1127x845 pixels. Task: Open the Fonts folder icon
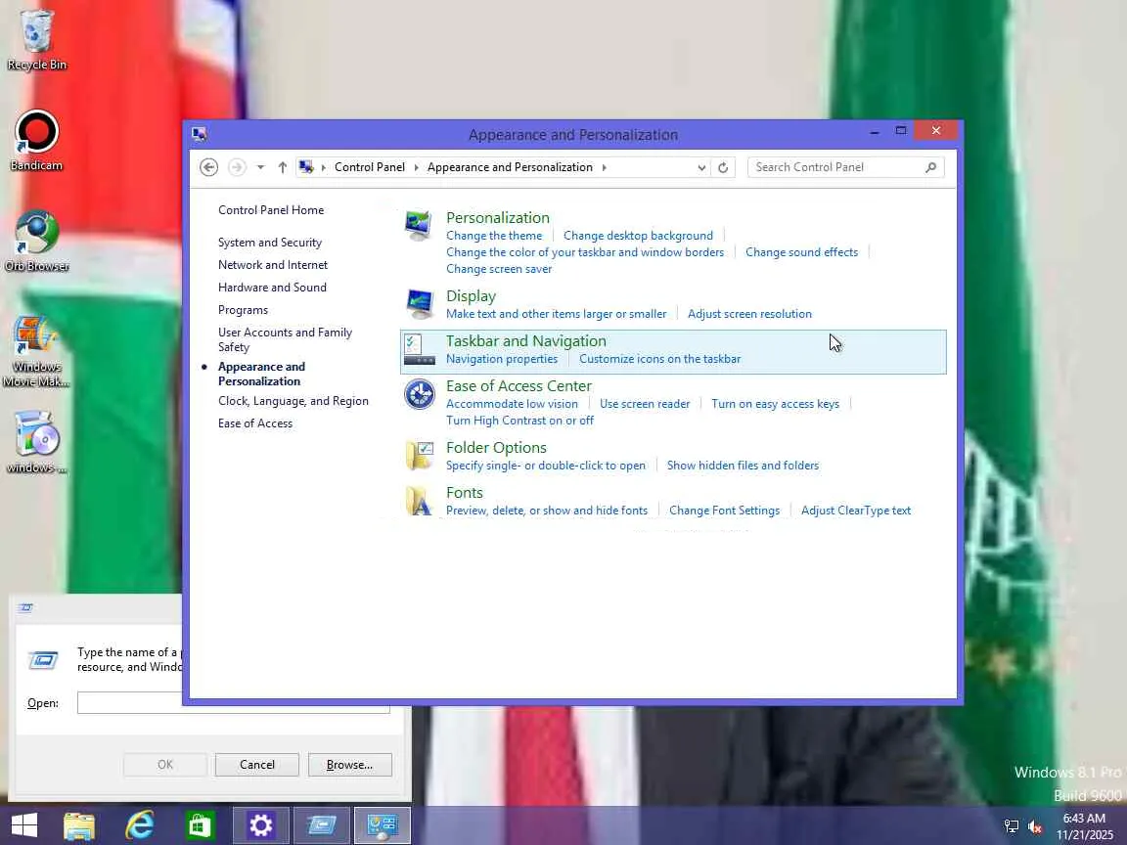(x=419, y=501)
